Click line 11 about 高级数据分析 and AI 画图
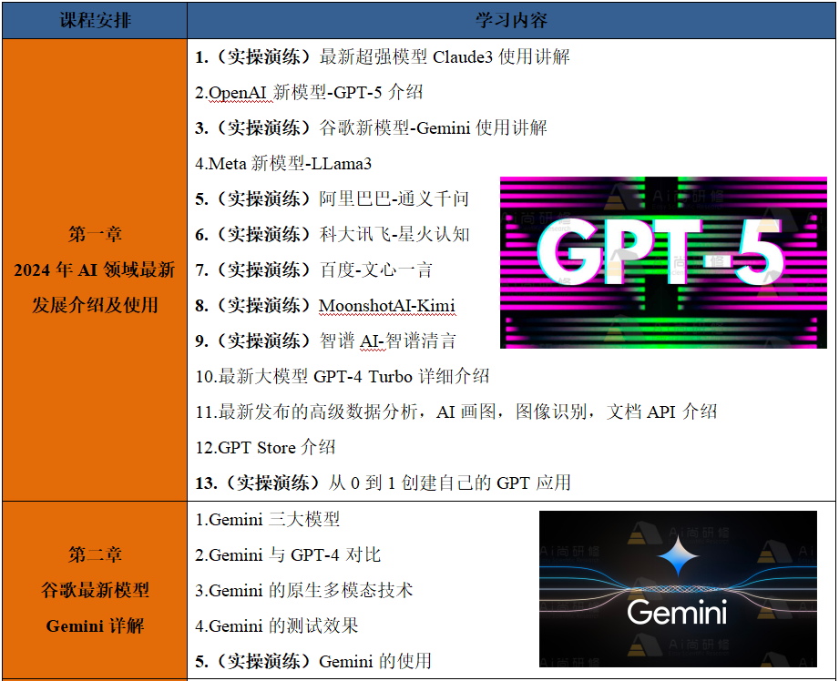Viewport: 839px width, 681px height. 455,412
